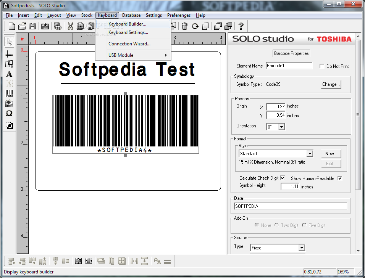Viewport: 365px width, 278px height.
Task: Click the font size 'AA' icon
Action: point(157,261)
